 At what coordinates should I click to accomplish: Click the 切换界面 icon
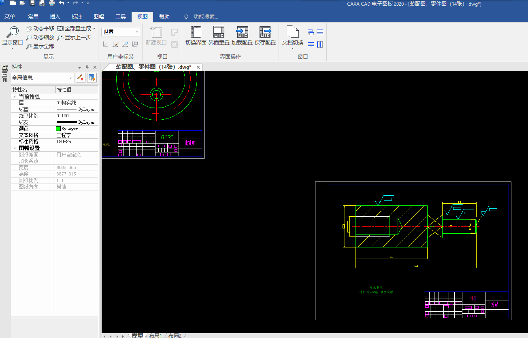(x=196, y=32)
